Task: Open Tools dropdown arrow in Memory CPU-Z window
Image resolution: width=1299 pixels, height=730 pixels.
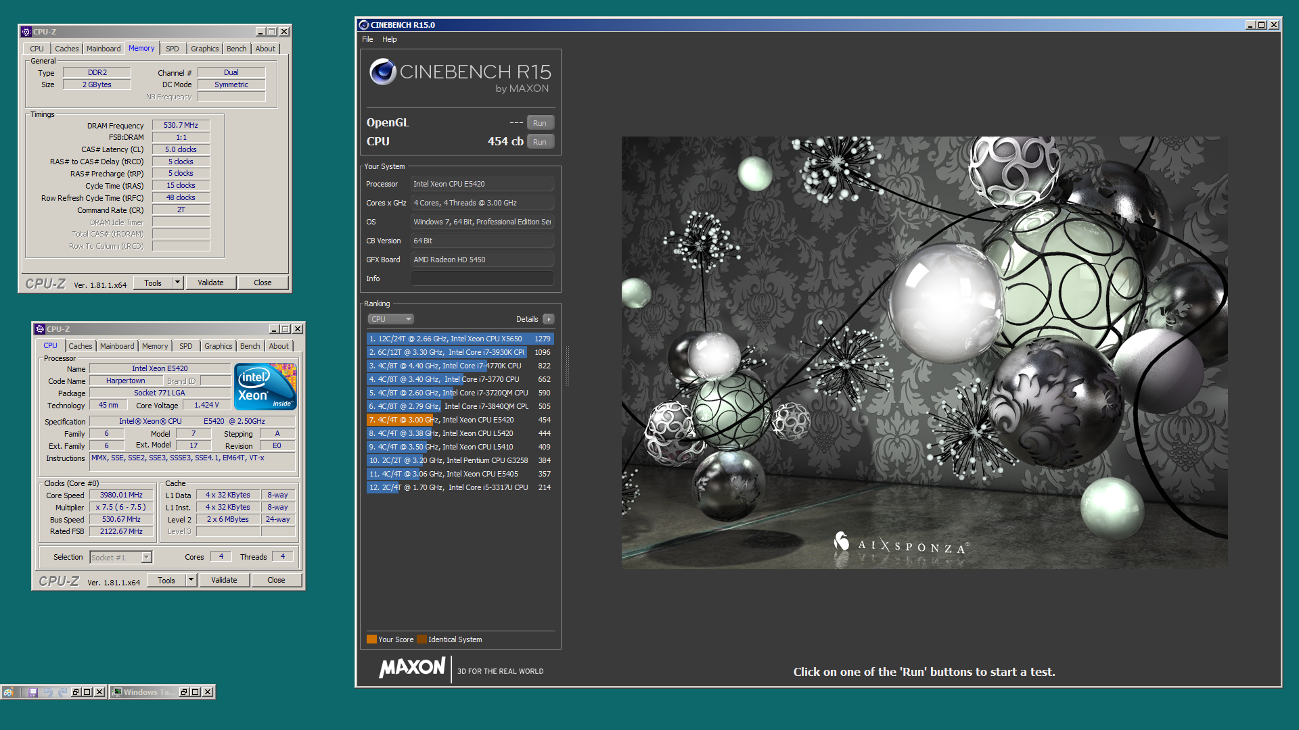Action: [177, 283]
